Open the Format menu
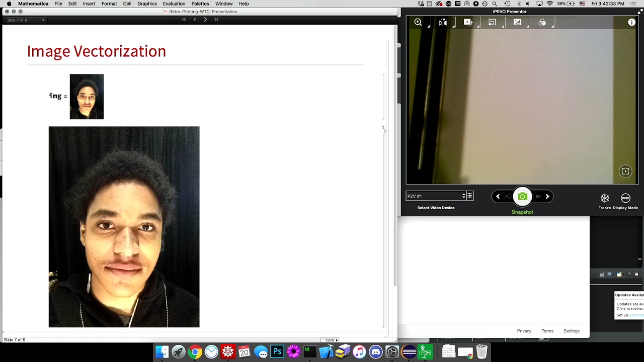The image size is (644, 362). coord(109,4)
